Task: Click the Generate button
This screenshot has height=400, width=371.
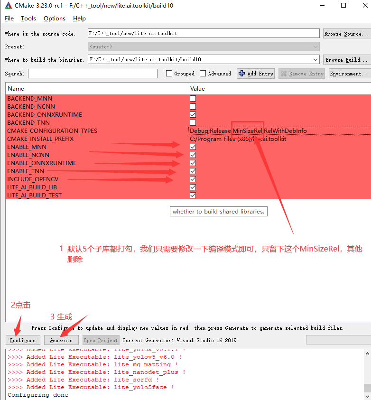Action: [61, 340]
